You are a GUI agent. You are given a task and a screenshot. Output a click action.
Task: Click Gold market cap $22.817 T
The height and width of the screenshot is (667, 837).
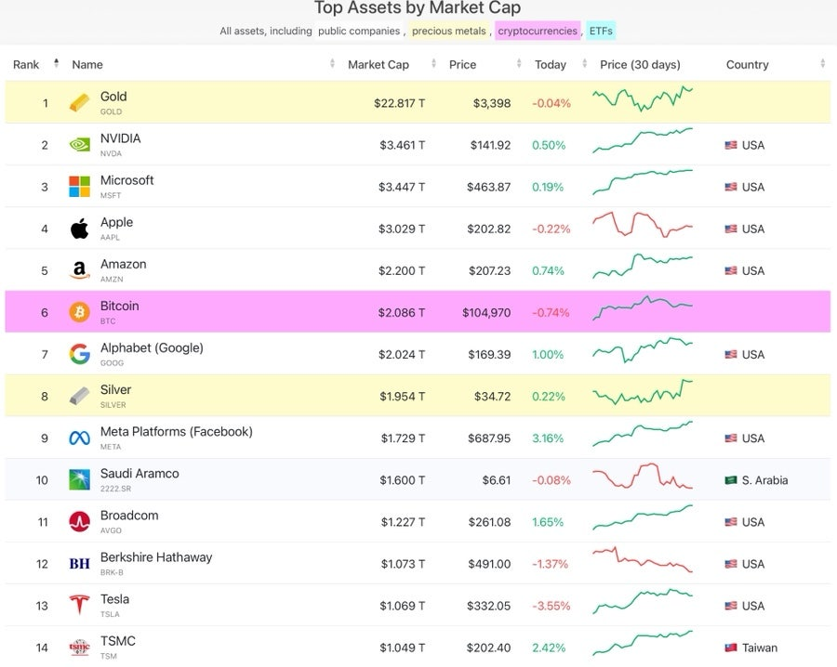(399, 103)
